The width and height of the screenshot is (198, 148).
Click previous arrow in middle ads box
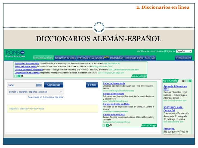click(x=104, y=125)
